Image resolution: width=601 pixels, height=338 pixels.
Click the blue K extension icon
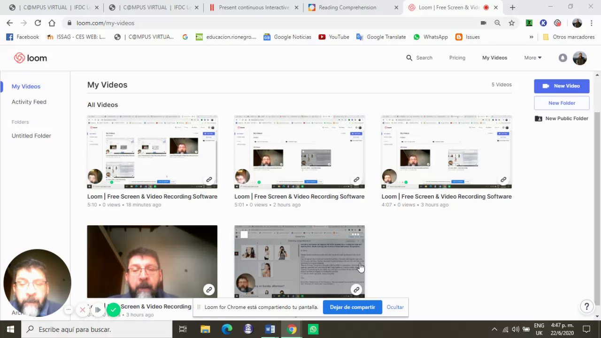coord(543,23)
